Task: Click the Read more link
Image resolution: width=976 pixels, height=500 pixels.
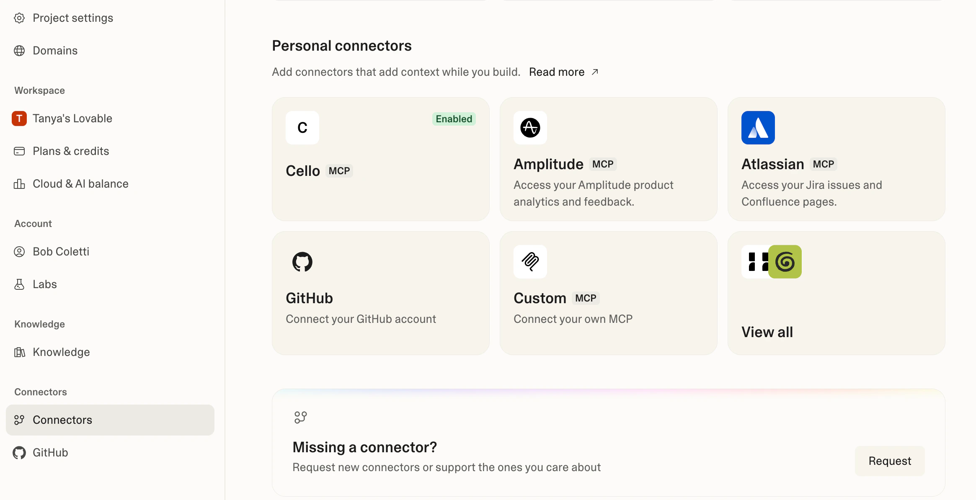Action: [557, 72]
